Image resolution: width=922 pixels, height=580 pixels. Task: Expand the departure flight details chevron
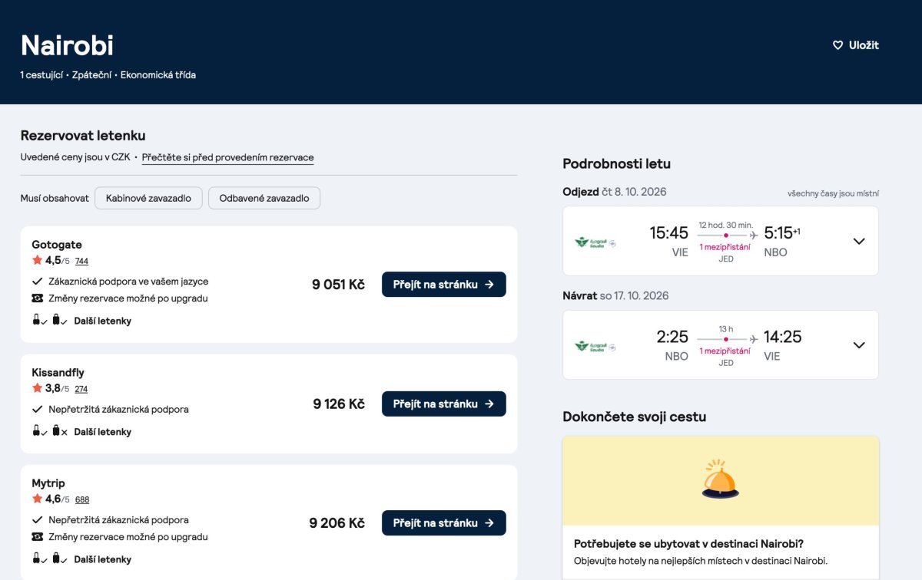tap(859, 241)
